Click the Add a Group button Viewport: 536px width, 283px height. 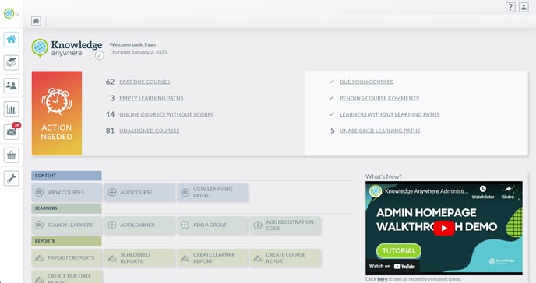click(x=212, y=225)
